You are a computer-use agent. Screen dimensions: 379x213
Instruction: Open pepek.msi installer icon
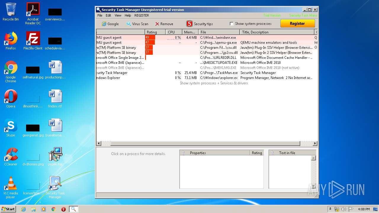point(55,157)
